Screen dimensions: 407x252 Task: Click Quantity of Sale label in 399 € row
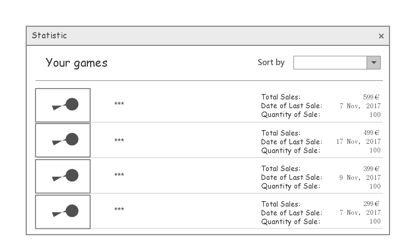click(291, 186)
